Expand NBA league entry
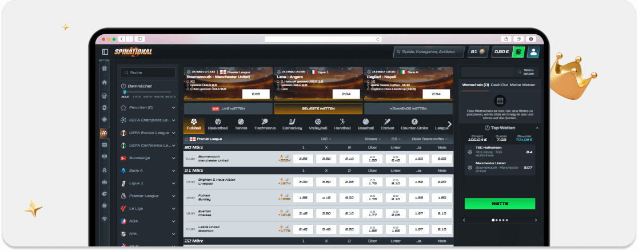The image size is (638, 251). pos(174,221)
